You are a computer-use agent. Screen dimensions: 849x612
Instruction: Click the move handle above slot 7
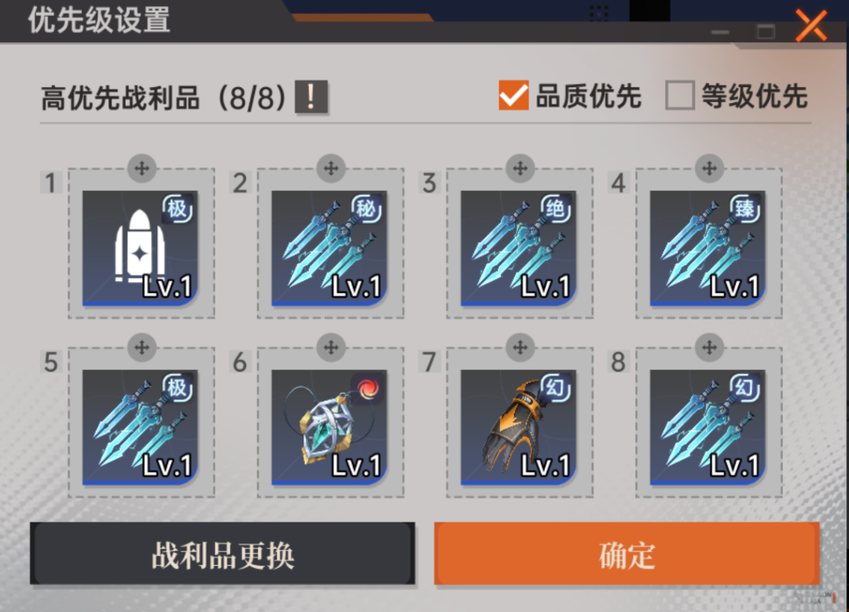coord(520,347)
